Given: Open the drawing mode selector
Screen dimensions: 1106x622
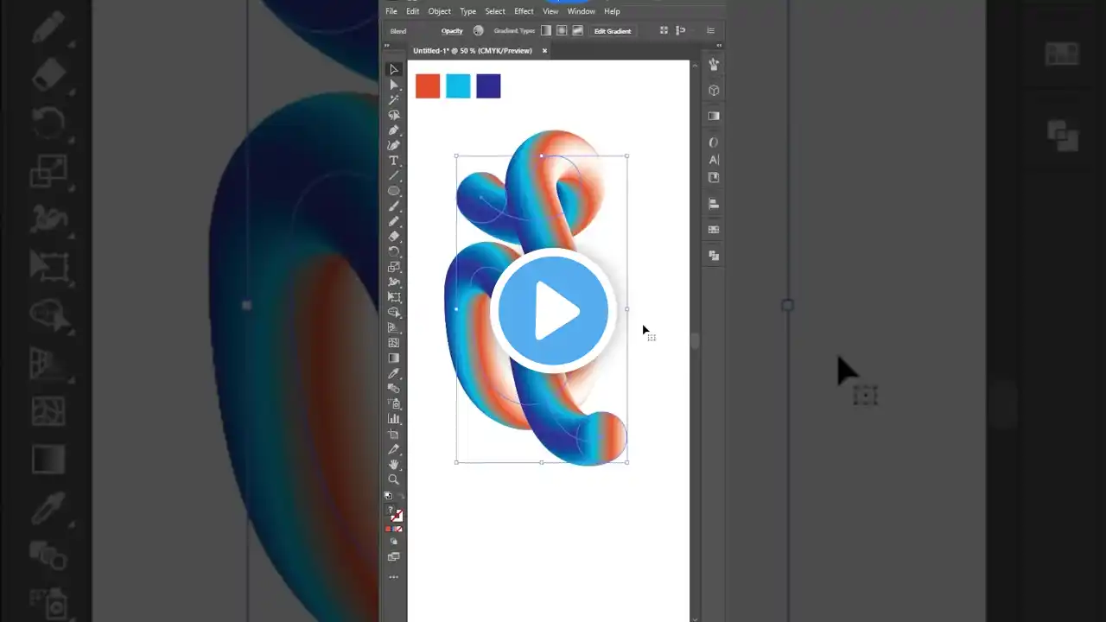Looking at the screenshot, I should point(394,543).
